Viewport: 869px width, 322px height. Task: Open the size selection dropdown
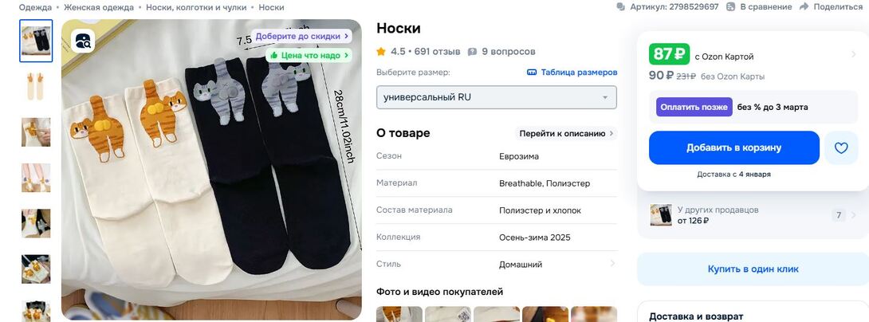pyautogui.click(x=496, y=97)
